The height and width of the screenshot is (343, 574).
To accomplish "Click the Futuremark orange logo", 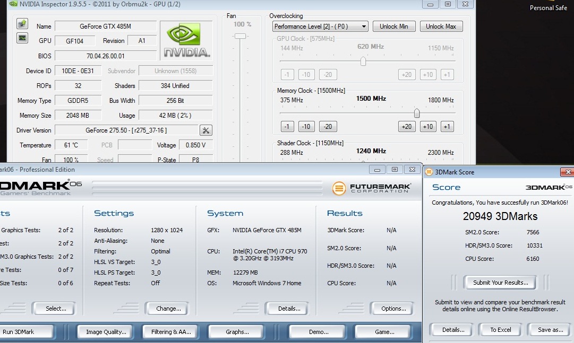I will (x=339, y=188).
